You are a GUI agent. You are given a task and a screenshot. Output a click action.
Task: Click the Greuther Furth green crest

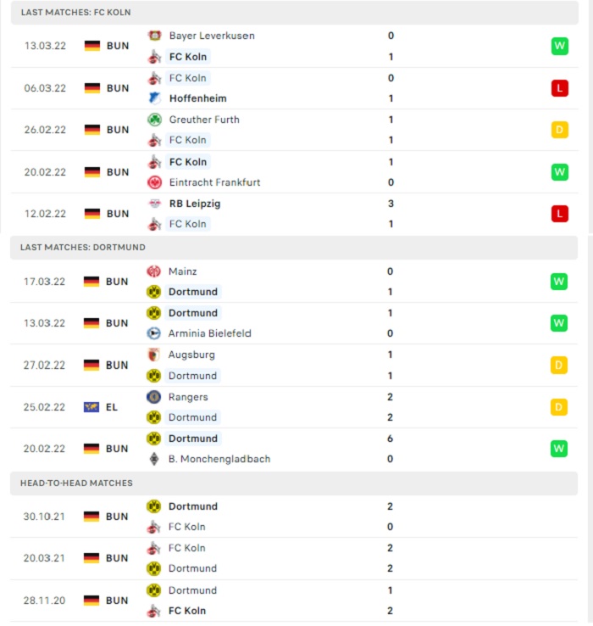pos(155,120)
